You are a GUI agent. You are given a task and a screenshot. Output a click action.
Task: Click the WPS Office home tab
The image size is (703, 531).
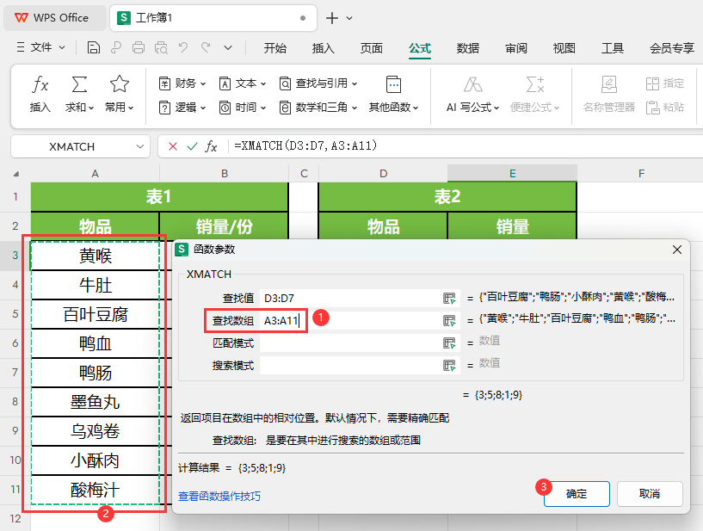(x=54, y=18)
